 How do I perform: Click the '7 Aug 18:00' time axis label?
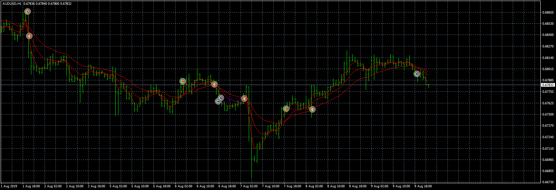293,186
